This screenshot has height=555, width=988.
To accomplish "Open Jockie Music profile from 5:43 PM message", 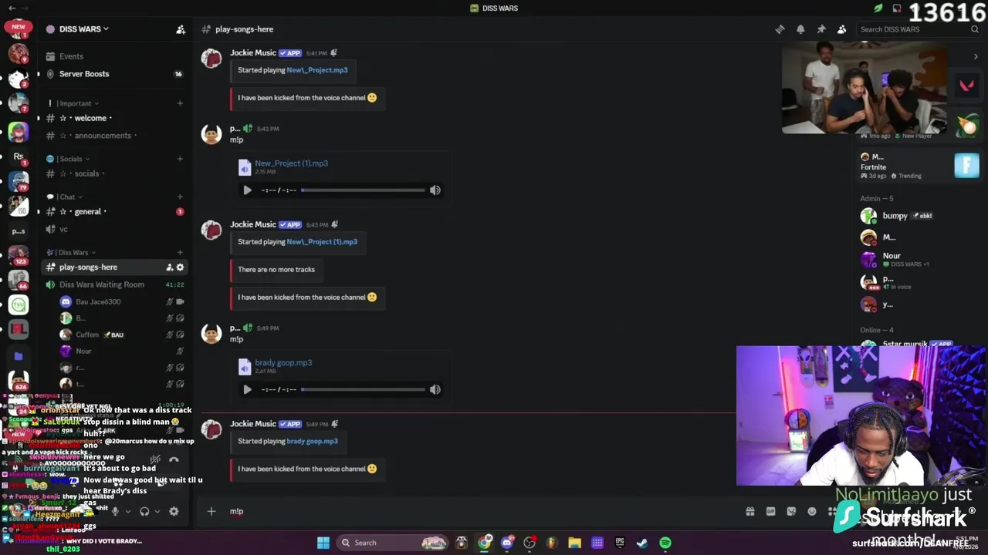I will (x=252, y=224).
